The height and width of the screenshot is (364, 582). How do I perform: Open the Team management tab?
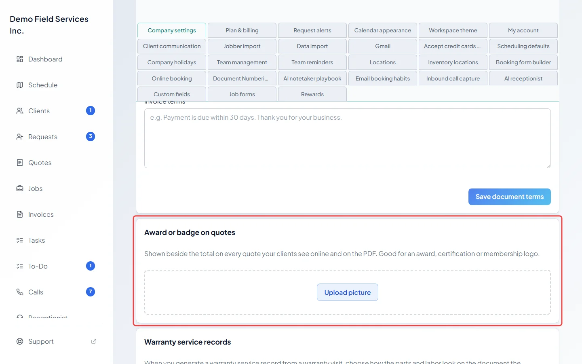(x=242, y=62)
